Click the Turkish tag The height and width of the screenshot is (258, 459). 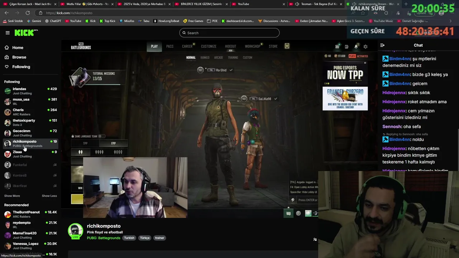point(129,238)
